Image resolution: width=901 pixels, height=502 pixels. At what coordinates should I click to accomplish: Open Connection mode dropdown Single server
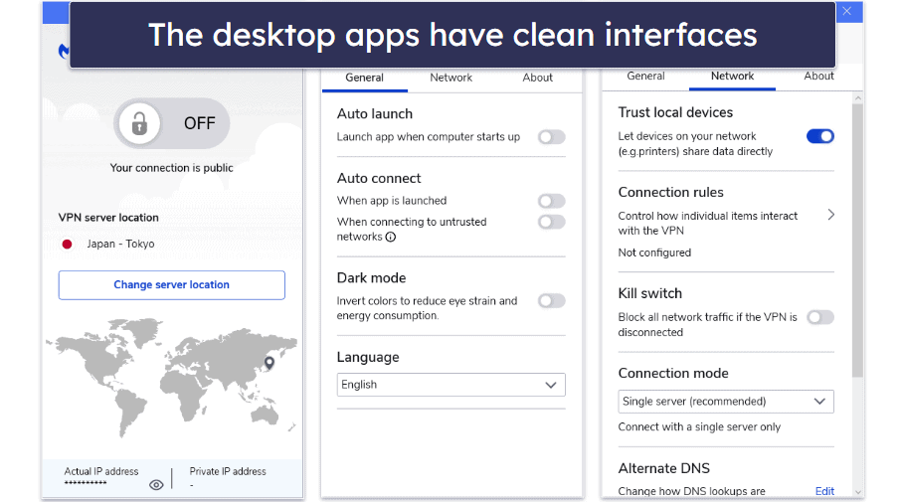[726, 402]
